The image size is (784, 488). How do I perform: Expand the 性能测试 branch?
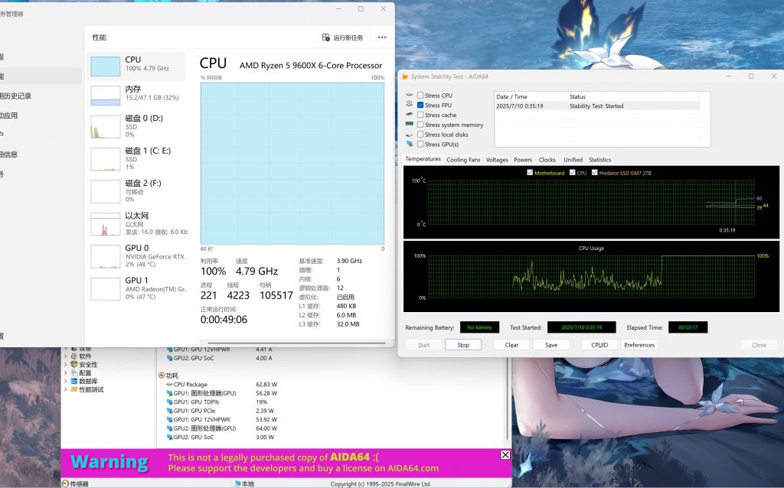66,390
